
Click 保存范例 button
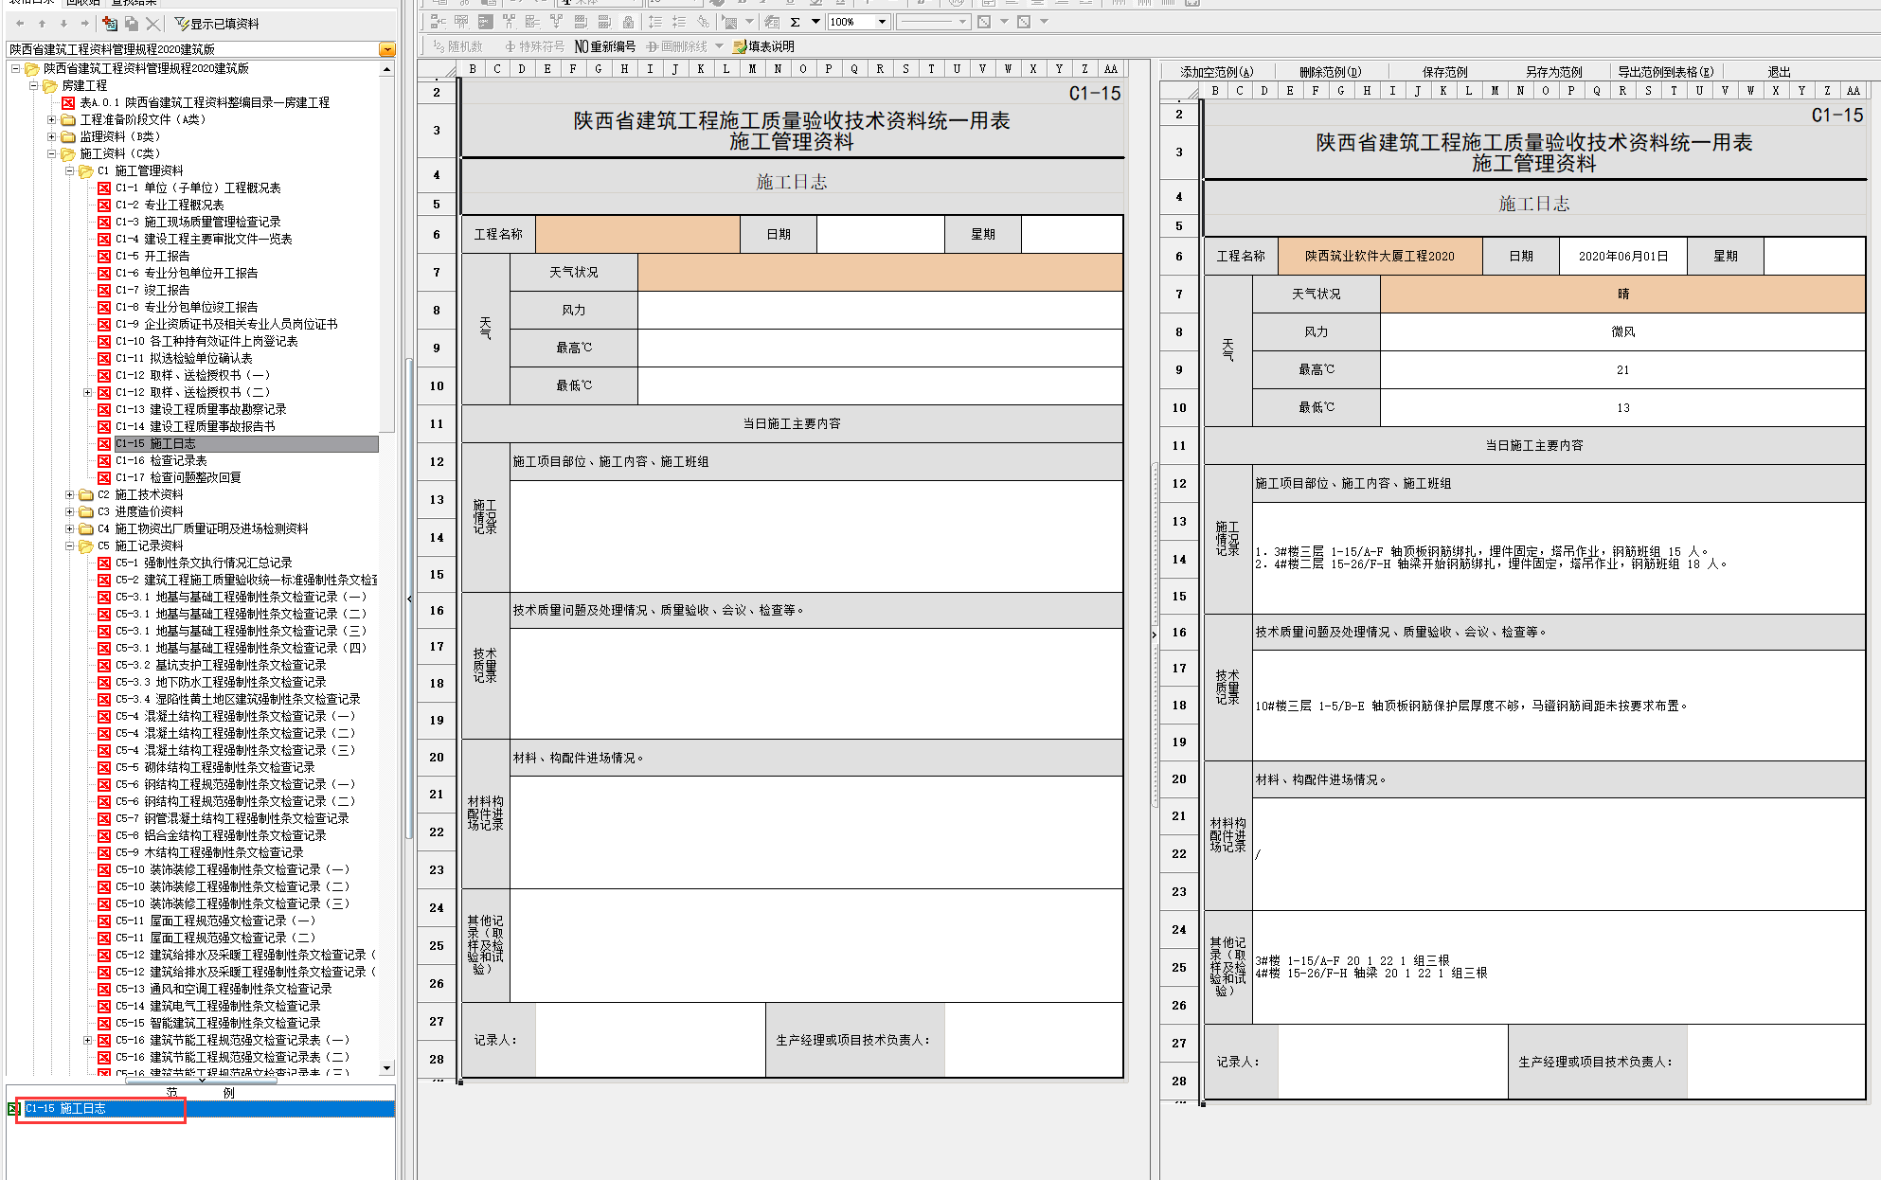[1444, 72]
